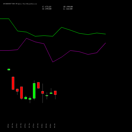Screen dimensions: 132x132
Task: Select the 21 Nov date label
Action: [17, 125]
